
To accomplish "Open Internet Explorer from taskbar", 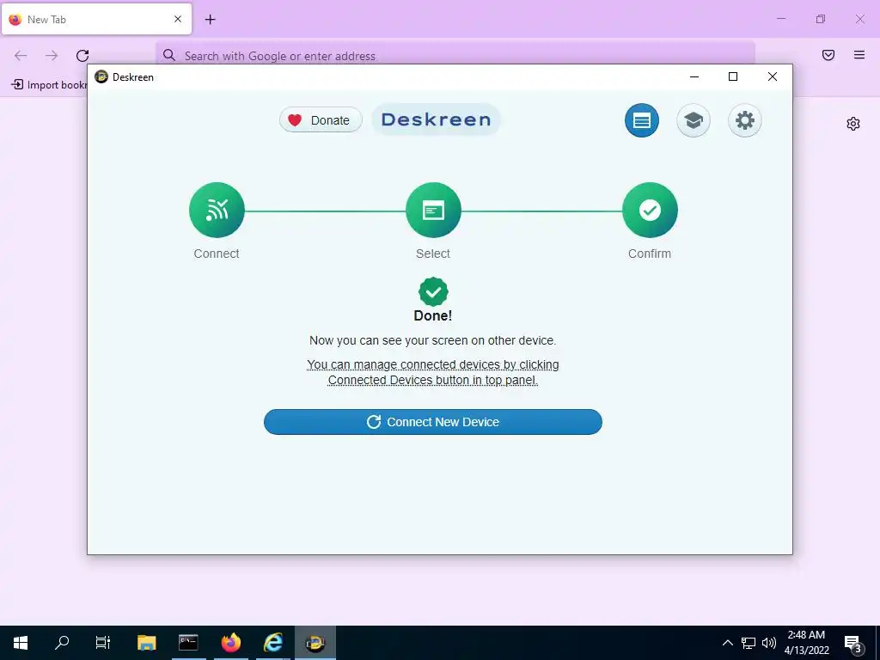I will (x=273, y=643).
